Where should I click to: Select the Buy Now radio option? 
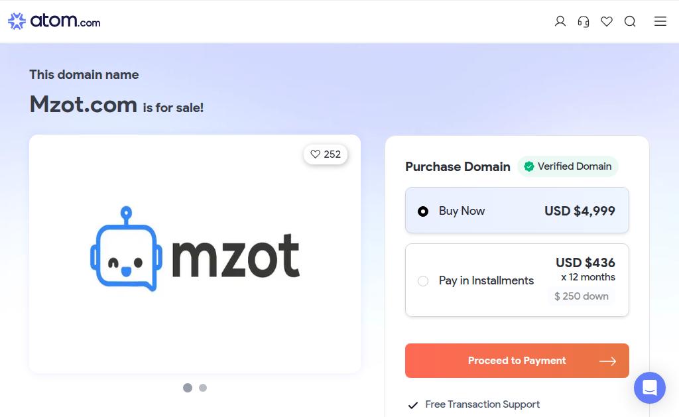423,211
